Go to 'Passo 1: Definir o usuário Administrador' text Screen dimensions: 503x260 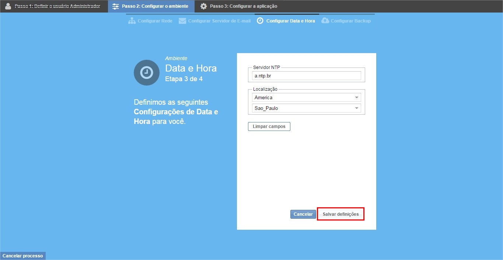tap(57, 6)
